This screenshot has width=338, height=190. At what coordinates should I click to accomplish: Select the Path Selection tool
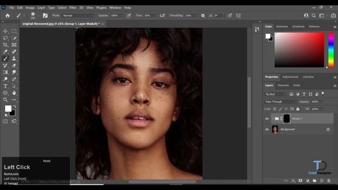pos(14,86)
